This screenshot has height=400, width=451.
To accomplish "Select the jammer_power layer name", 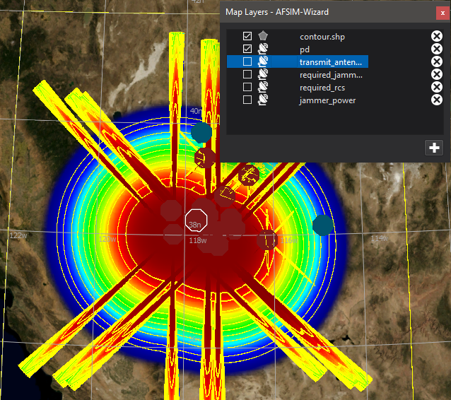I will 327,100.
